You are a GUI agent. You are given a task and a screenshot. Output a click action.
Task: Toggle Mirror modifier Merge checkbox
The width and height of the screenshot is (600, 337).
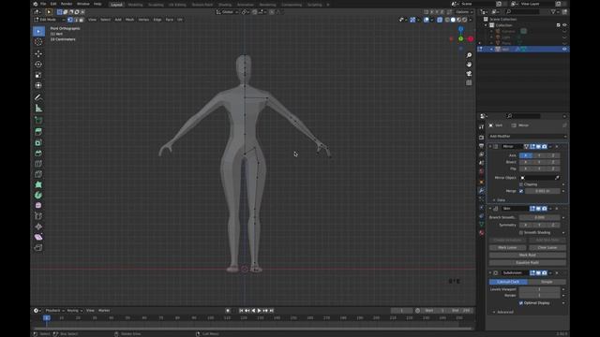[521, 191]
